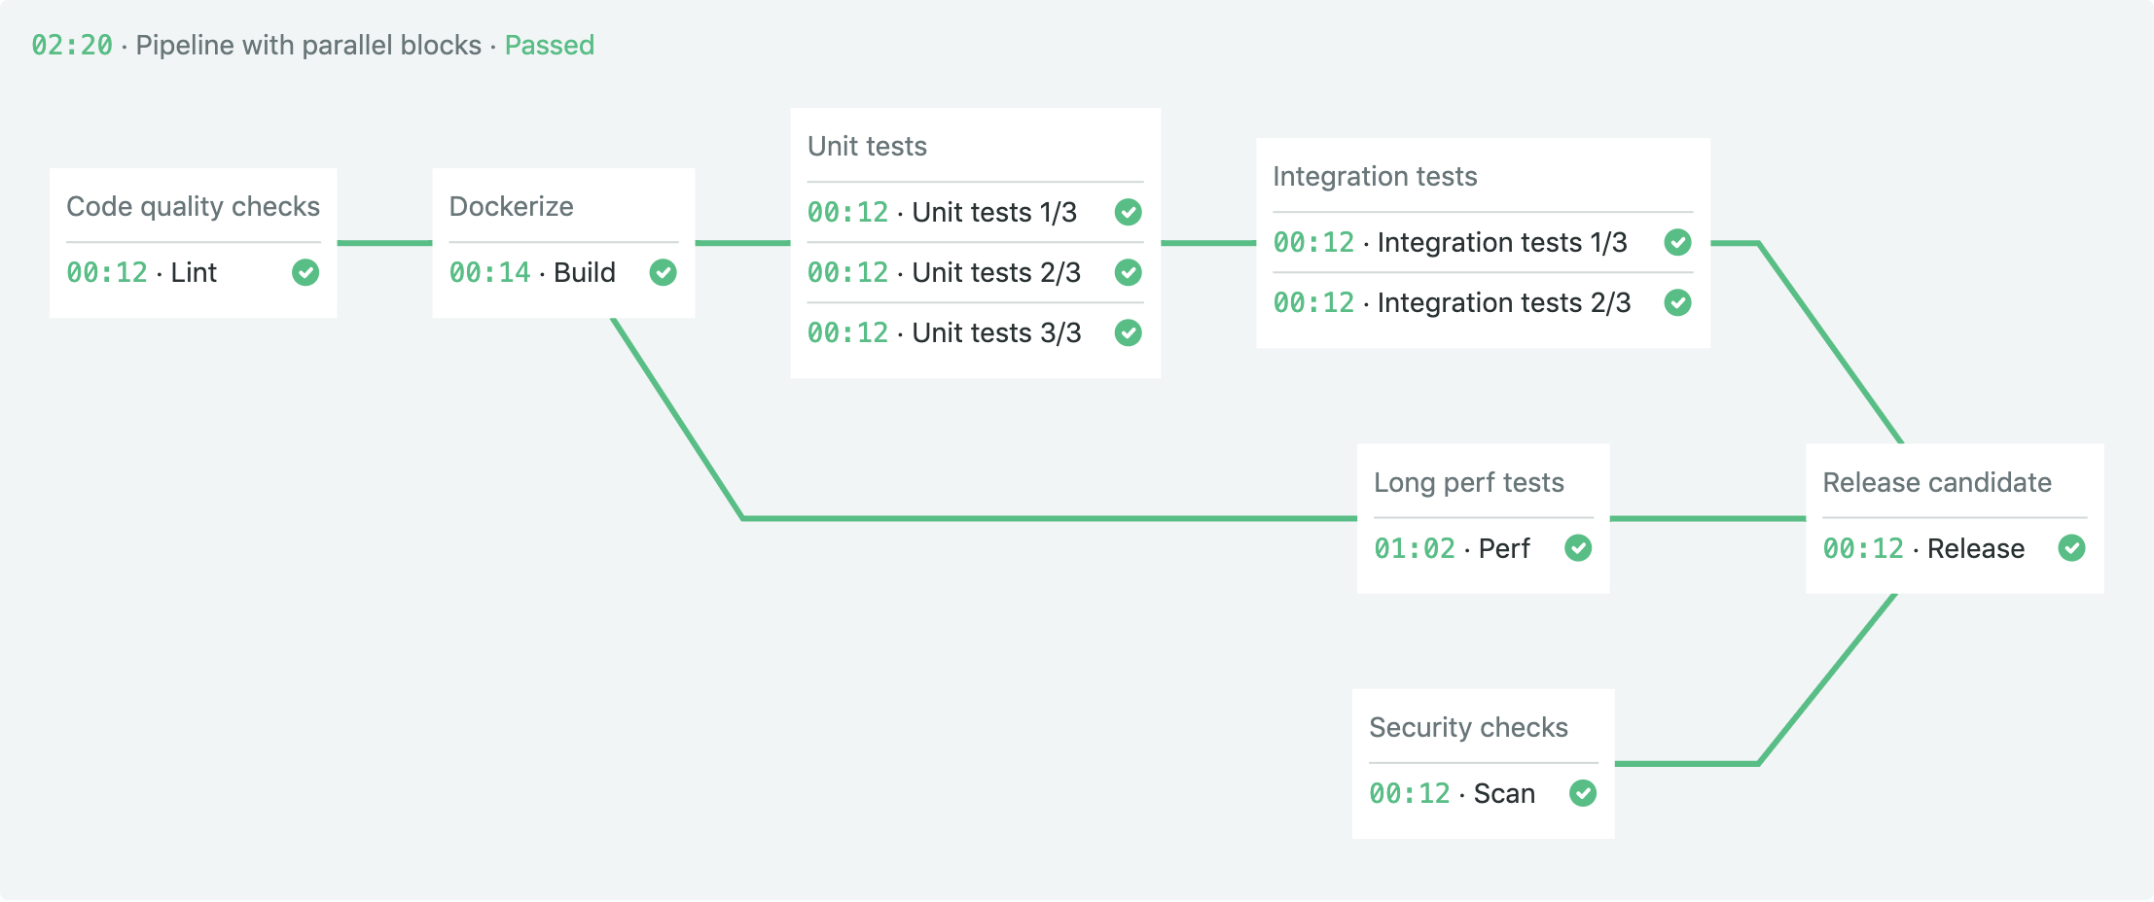Click the 00:12 duration of Unit tests 3/3
The height and width of the screenshot is (902, 2154).
[x=847, y=332]
